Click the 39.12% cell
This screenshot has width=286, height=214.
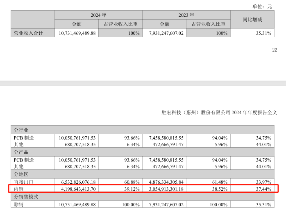(x=132, y=189)
